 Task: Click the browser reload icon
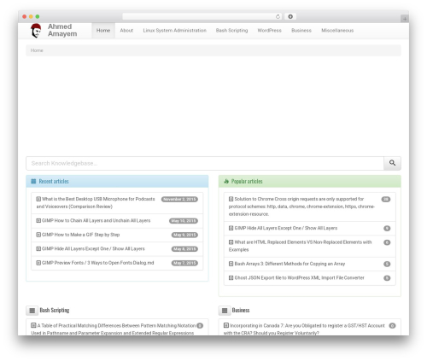pyautogui.click(x=278, y=16)
